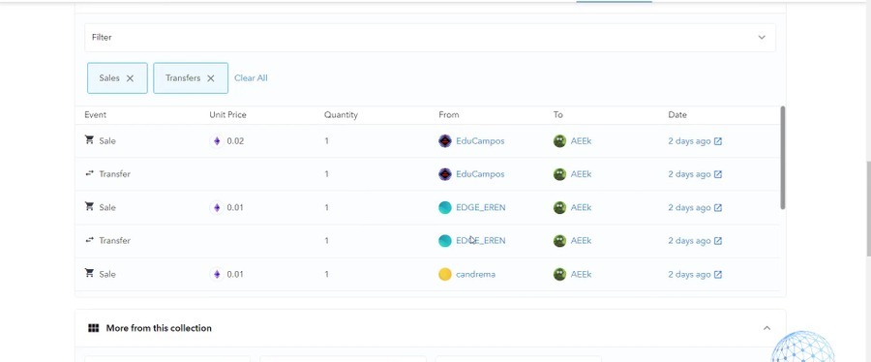The width and height of the screenshot is (871, 362).
Task: Click the To column header
Action: (557, 115)
